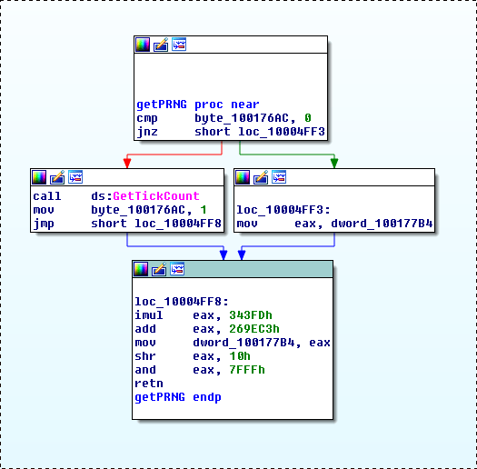This screenshot has width=477, height=469.
Task: Click the GetTickCount import name
Action: (156, 196)
